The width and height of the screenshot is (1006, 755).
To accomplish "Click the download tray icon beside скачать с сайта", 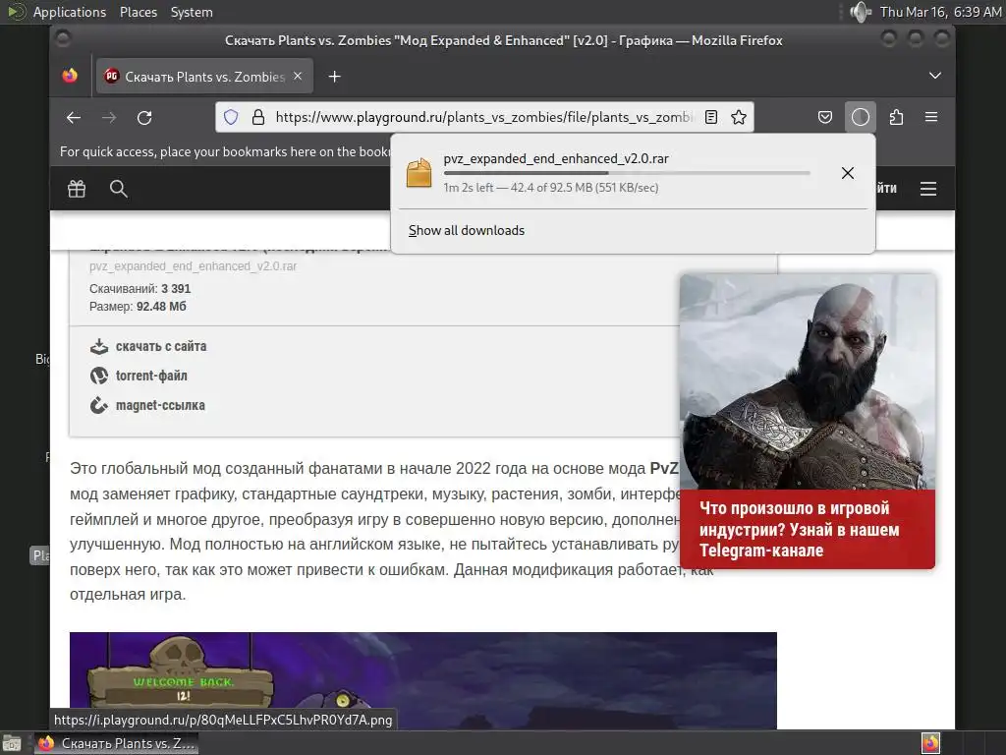I will [99, 347].
